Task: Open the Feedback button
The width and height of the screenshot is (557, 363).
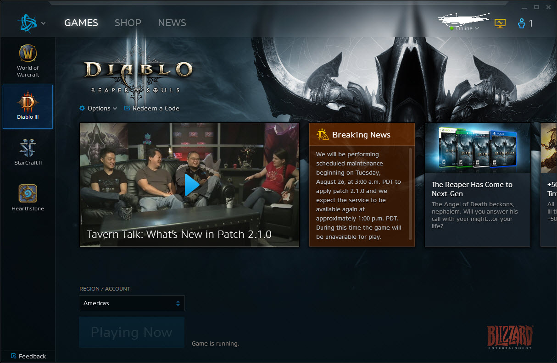Action: tap(28, 356)
